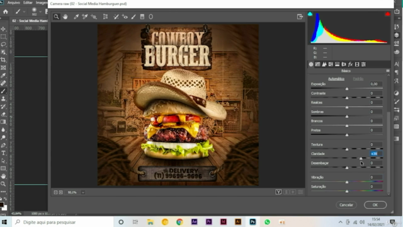Select the White Balance eyedropper tool
The image size is (403, 227).
(76, 17)
